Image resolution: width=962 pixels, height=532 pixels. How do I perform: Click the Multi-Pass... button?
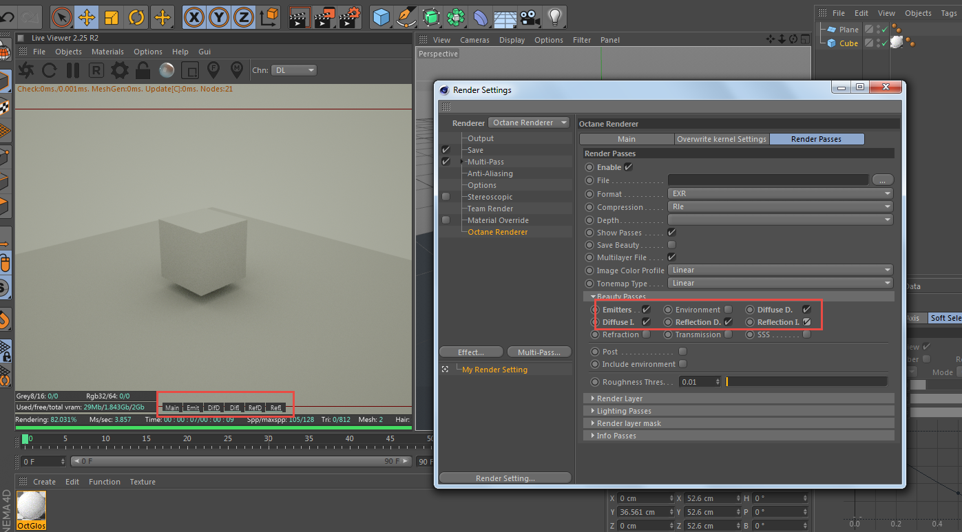point(539,352)
